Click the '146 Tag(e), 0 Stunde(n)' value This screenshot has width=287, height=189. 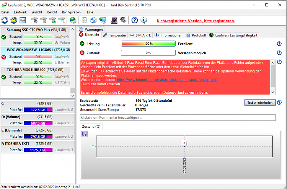153,101
